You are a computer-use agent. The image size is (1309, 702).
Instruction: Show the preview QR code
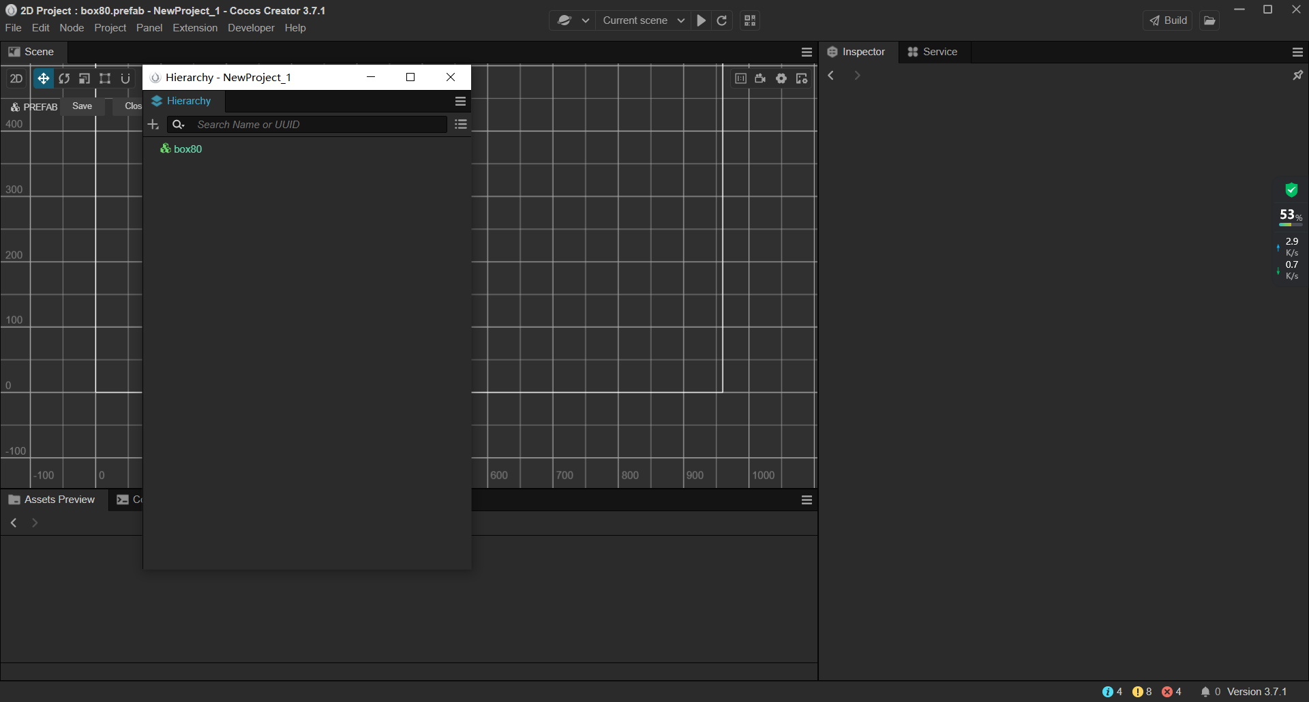coord(750,20)
